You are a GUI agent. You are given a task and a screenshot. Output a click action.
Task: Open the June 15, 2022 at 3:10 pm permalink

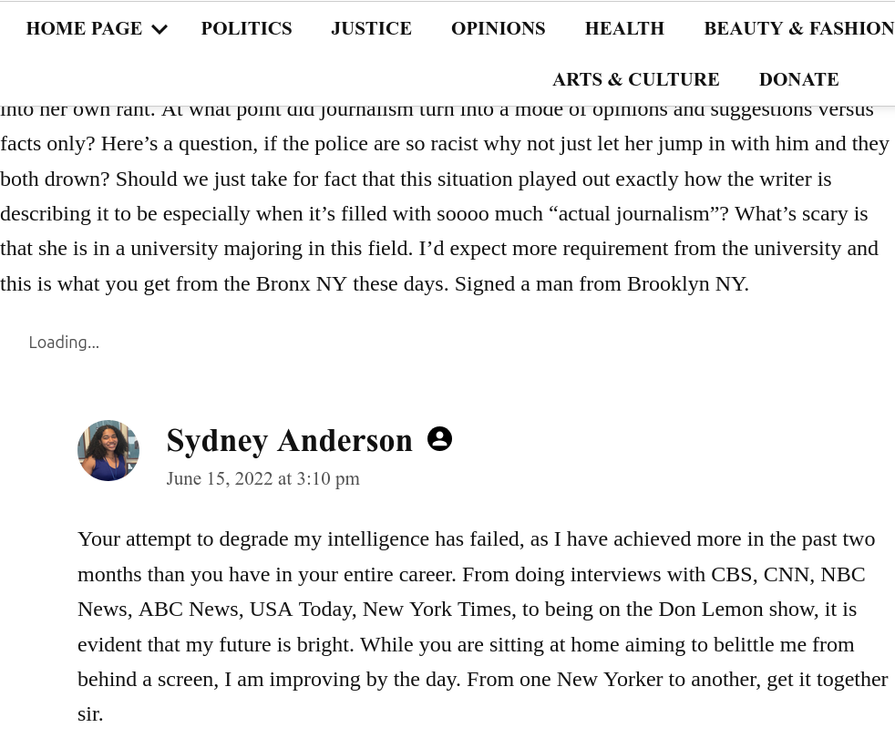pos(263,478)
